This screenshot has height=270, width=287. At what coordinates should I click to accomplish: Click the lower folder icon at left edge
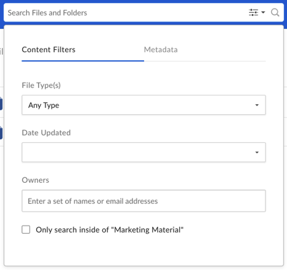click(x=1, y=133)
